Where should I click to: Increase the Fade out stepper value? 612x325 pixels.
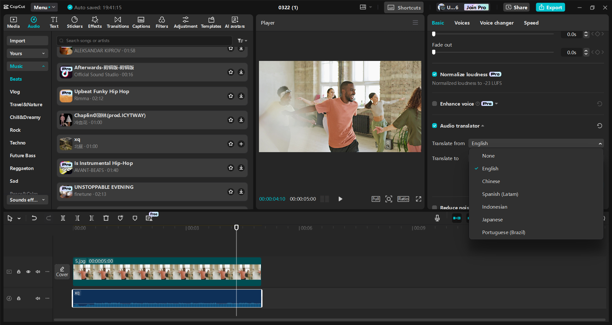[586, 51]
